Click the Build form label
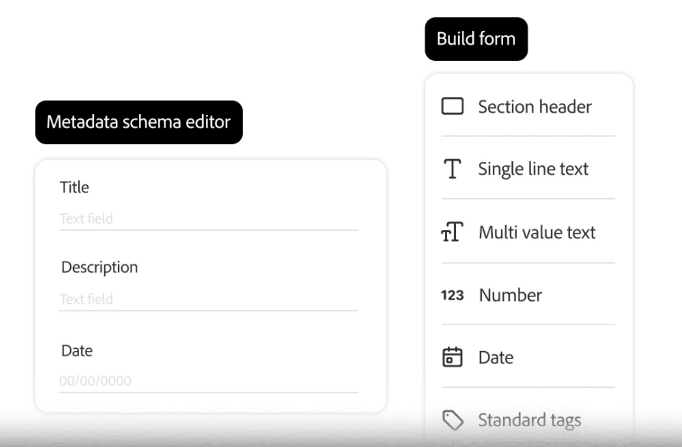Screen dimensions: 682x447 click(476, 39)
